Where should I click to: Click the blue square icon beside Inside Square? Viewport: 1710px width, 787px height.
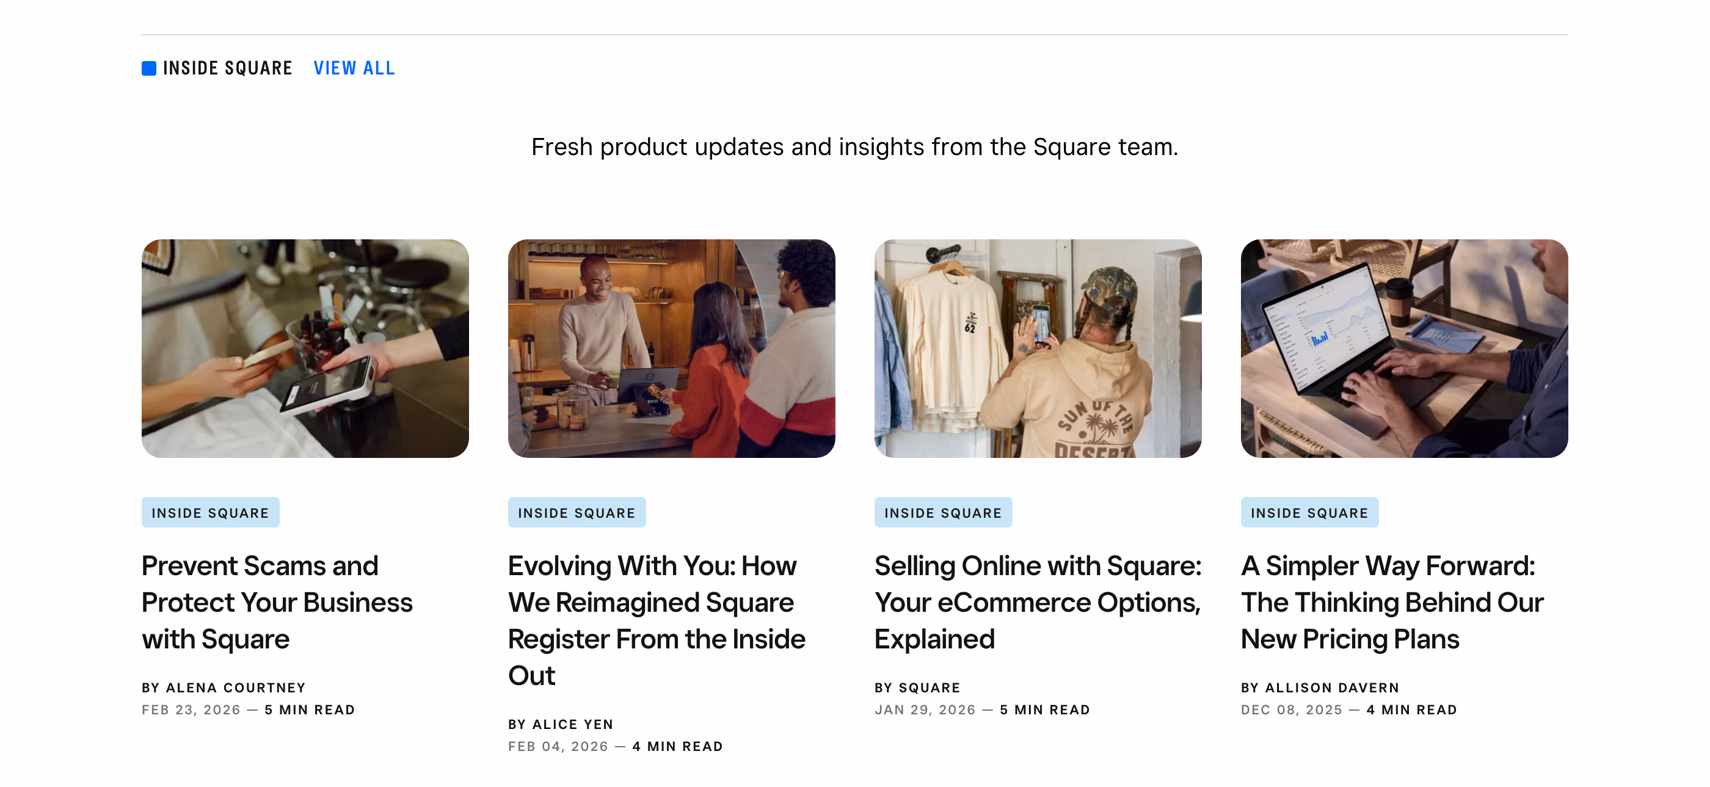(148, 68)
